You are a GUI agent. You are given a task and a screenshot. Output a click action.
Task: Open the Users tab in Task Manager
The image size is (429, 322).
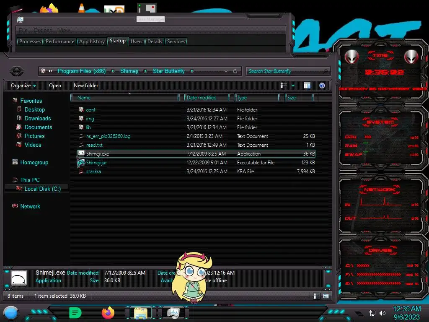[x=137, y=42]
